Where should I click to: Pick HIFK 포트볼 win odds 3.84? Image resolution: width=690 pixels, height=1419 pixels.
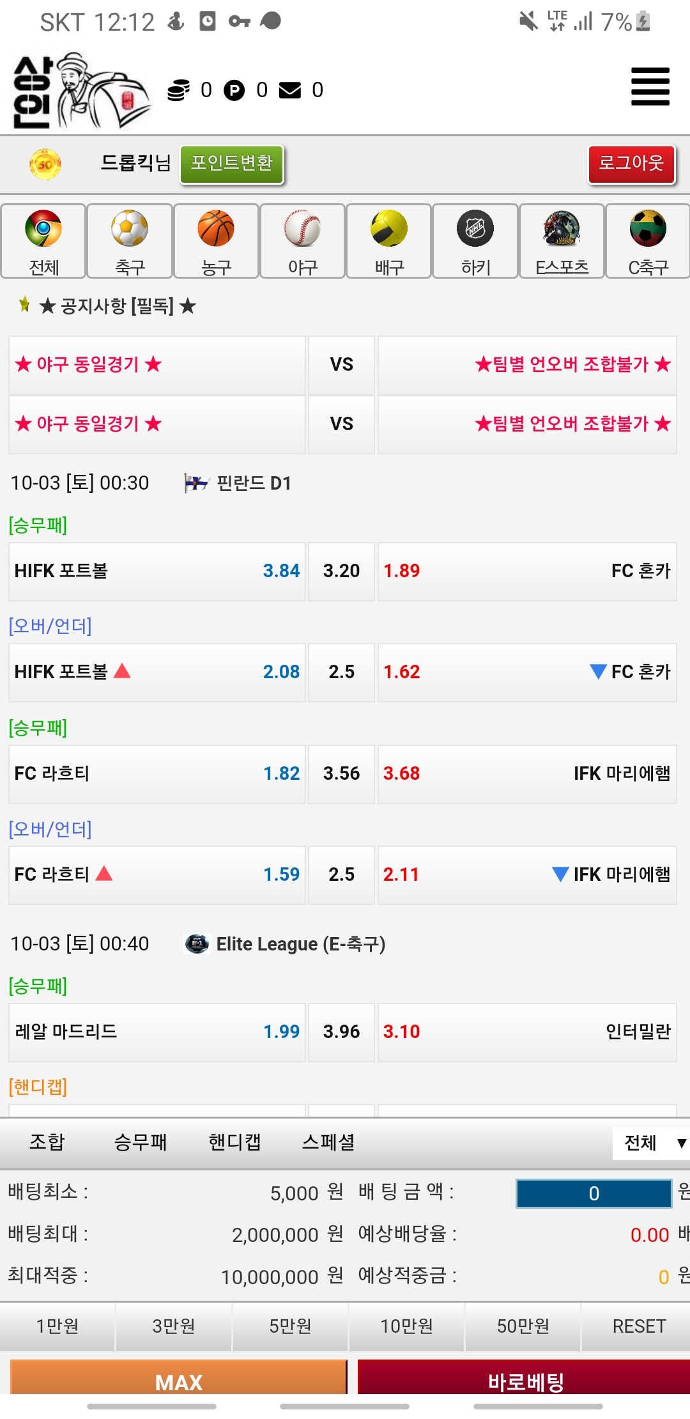(x=157, y=571)
